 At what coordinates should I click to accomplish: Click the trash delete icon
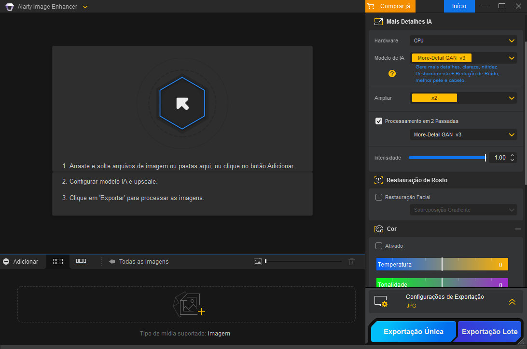point(352,262)
